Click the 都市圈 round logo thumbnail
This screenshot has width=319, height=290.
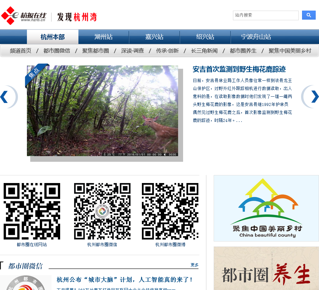[x=26, y=283]
